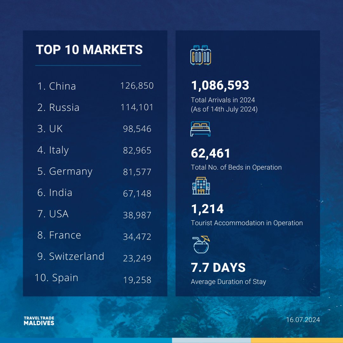
Task: Select the '7. USA' row label
Action: pyautogui.click(x=53, y=214)
